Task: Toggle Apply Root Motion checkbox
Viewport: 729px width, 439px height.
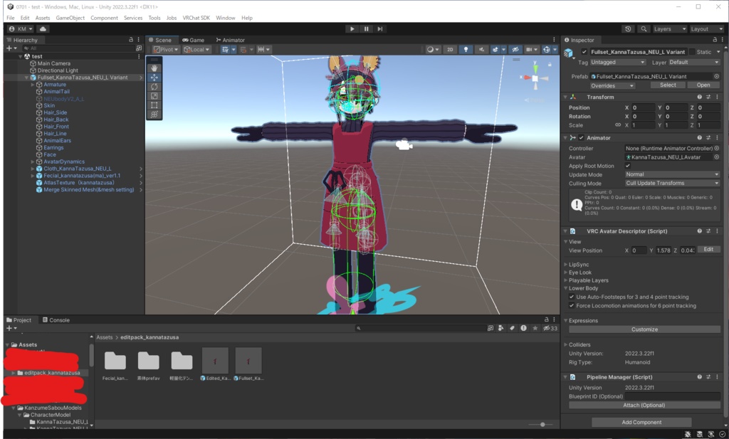Action: pyautogui.click(x=628, y=166)
